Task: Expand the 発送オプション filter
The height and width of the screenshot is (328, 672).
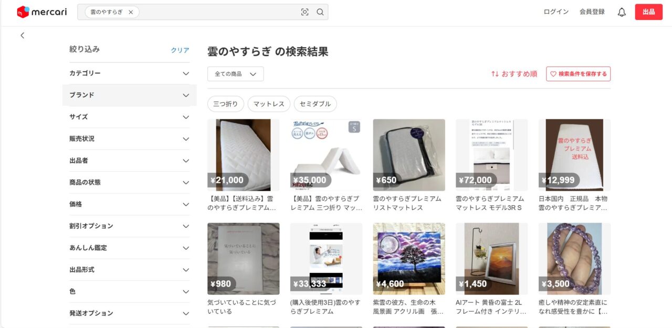Action: [129, 313]
